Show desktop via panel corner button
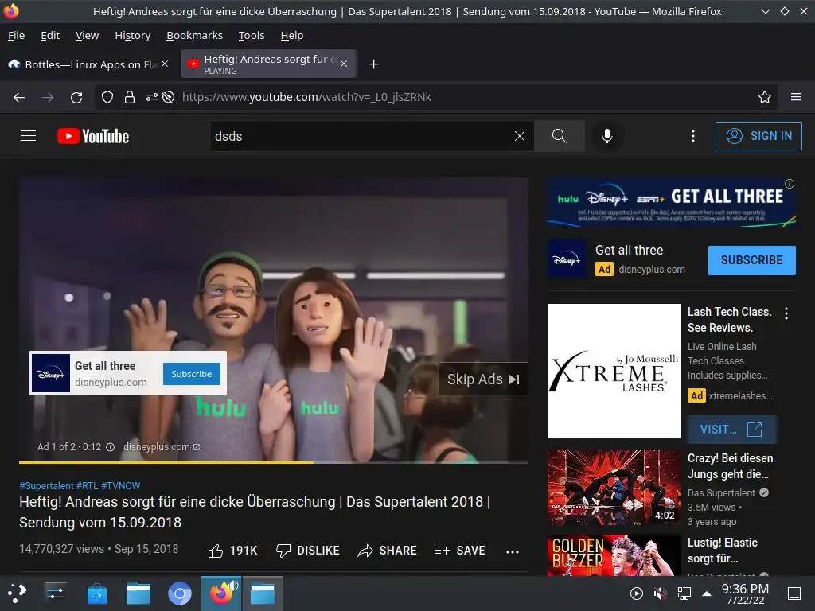The image size is (815, 611). click(794, 593)
